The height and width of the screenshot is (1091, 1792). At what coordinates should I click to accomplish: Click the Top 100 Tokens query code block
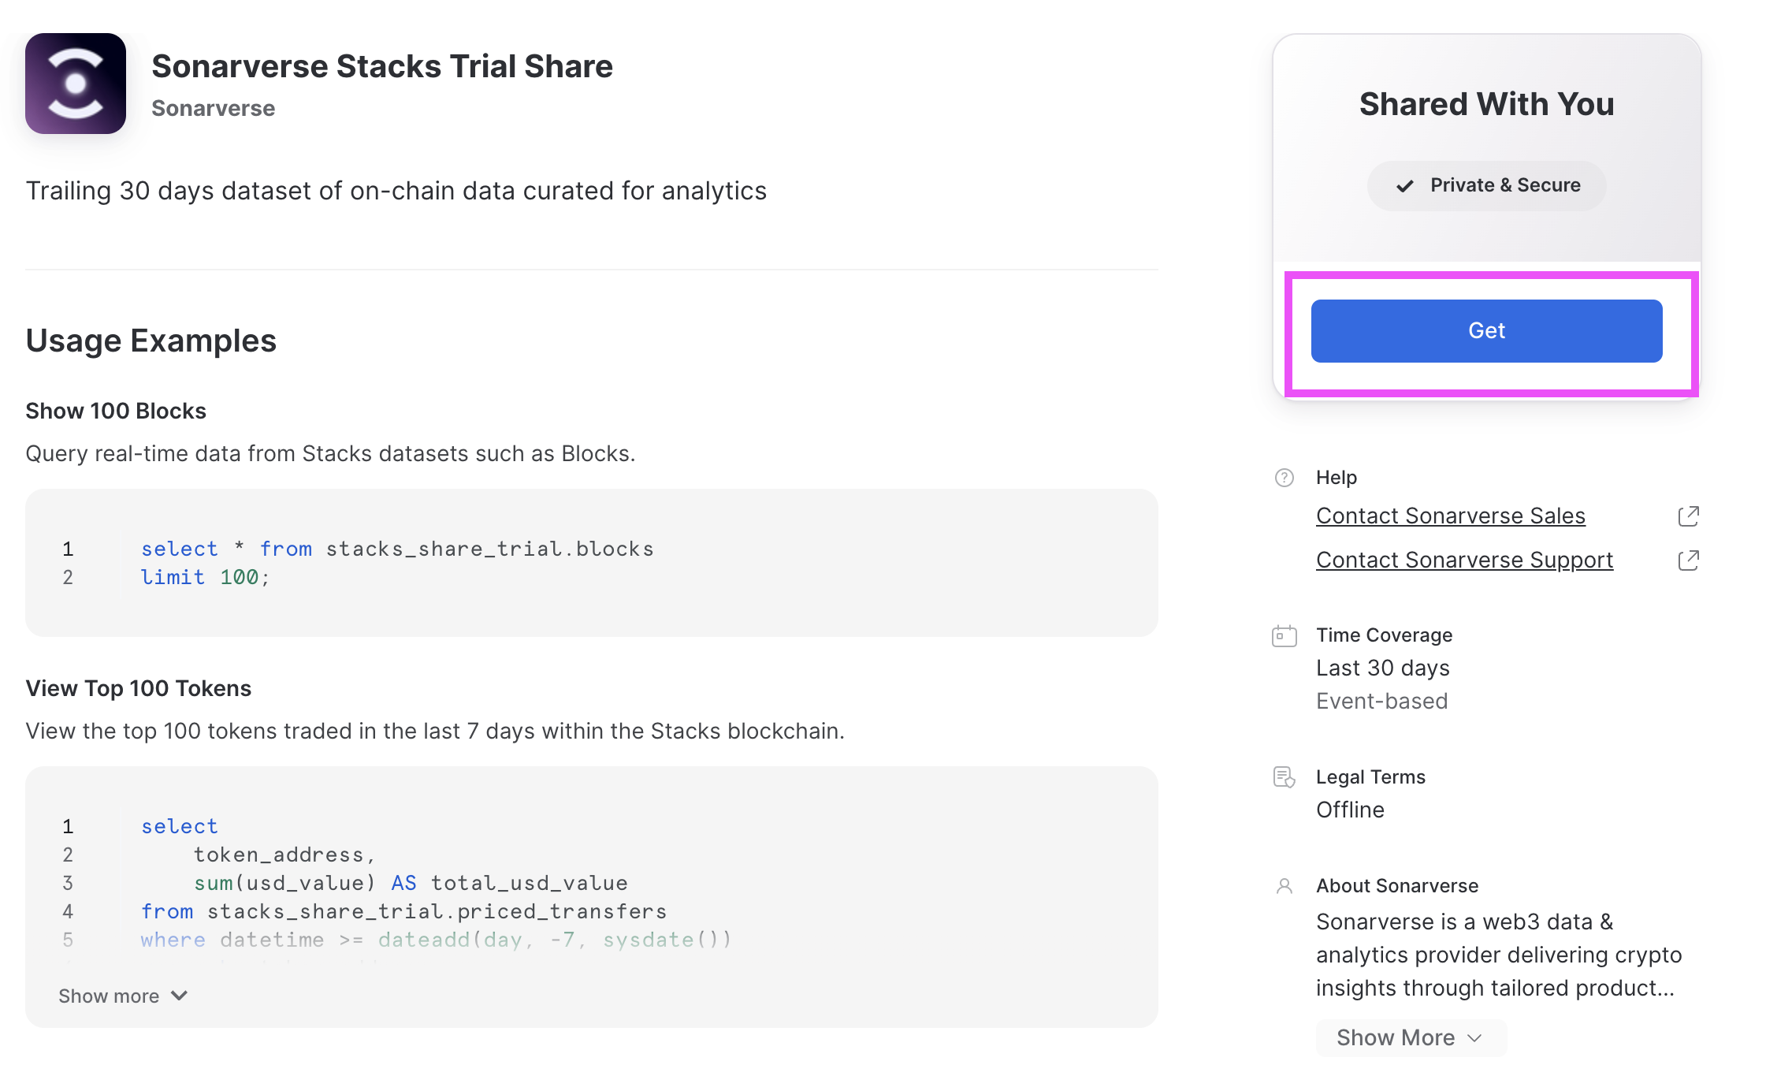point(591,881)
